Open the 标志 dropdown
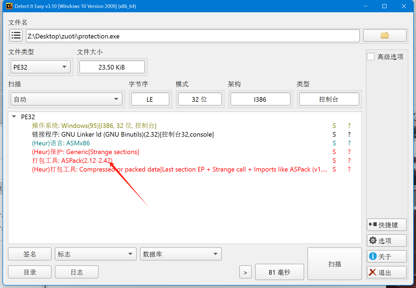Screen dimensions: 416x288 pyautogui.click(x=95, y=254)
